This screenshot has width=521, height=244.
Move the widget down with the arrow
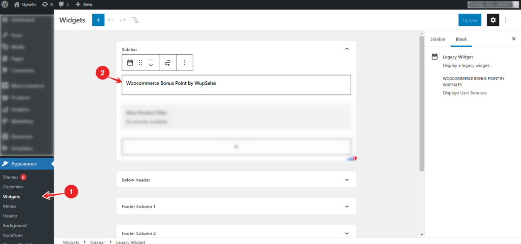click(151, 65)
